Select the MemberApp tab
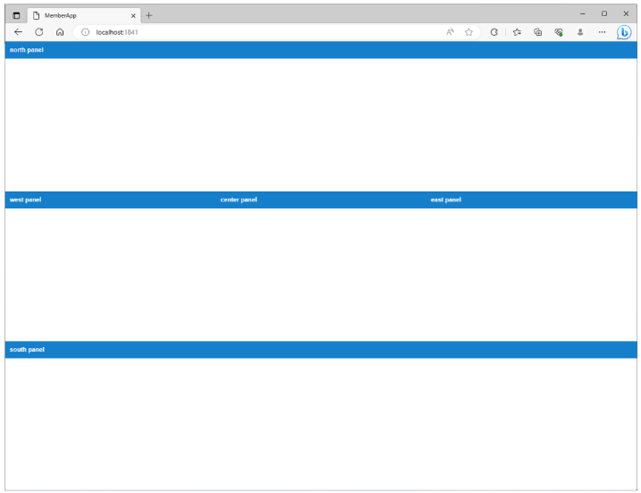641x493 pixels. pyautogui.click(x=84, y=15)
